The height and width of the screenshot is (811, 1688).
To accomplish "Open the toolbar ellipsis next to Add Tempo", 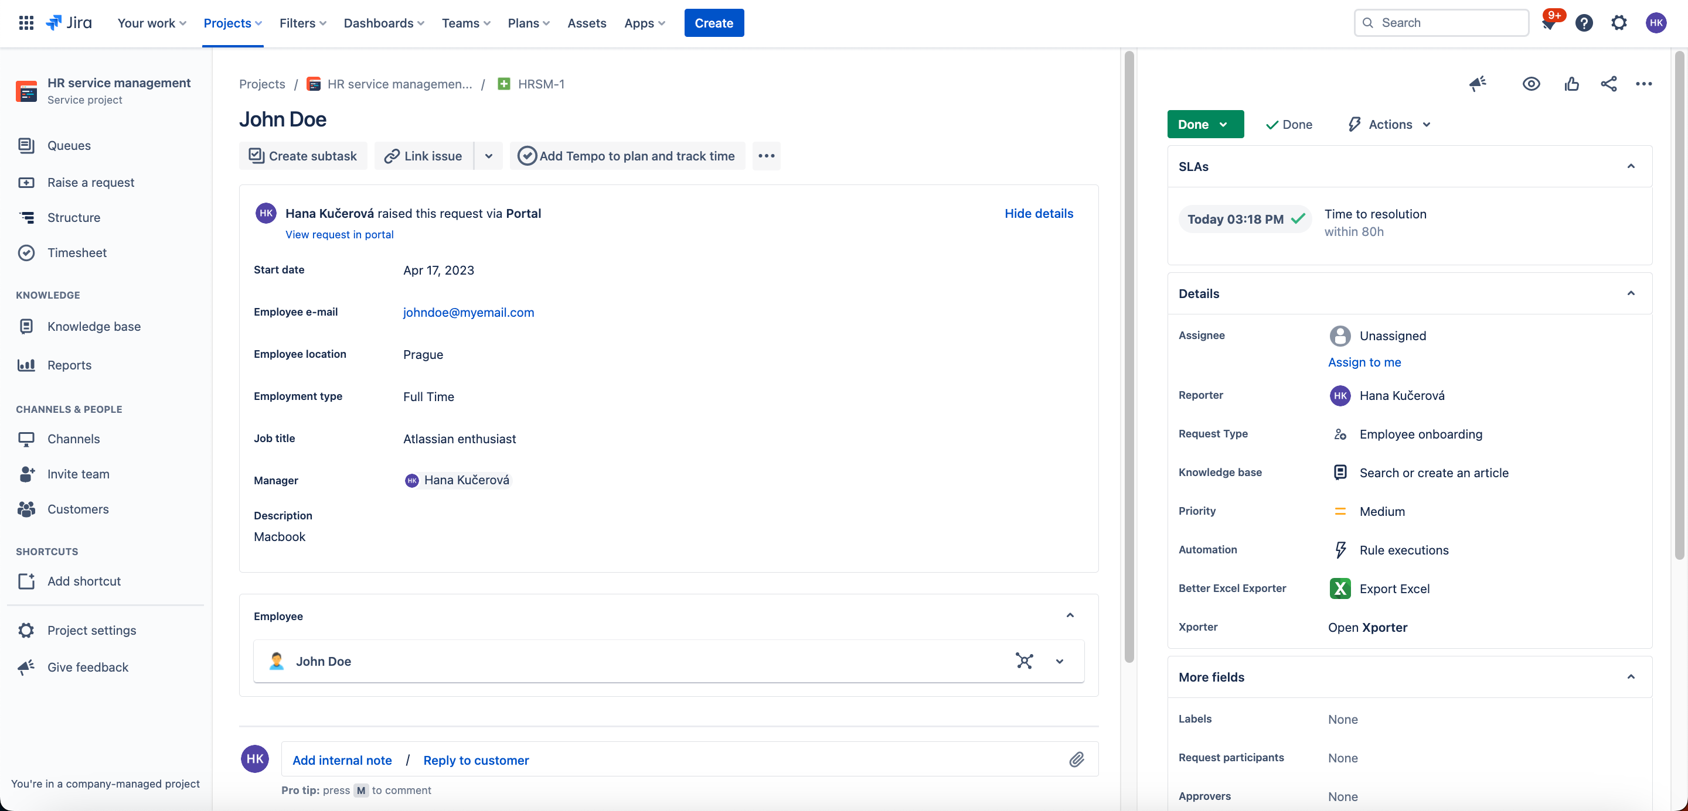I will (766, 156).
